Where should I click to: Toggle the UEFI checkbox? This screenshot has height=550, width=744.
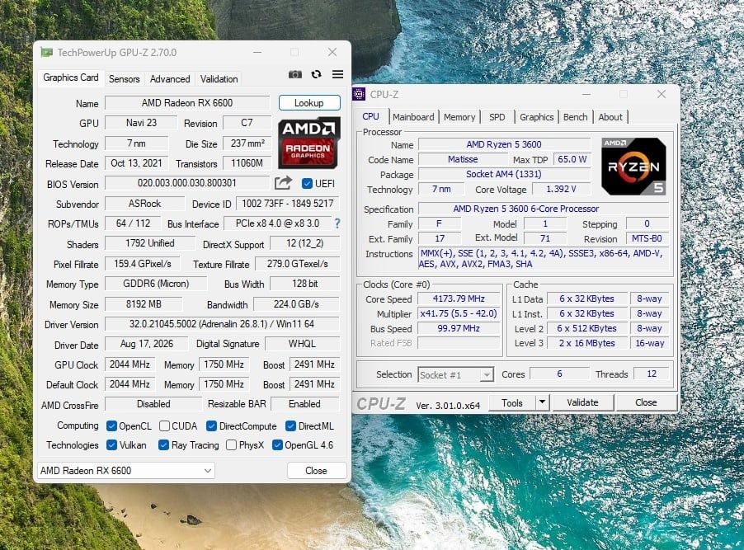[x=307, y=184]
